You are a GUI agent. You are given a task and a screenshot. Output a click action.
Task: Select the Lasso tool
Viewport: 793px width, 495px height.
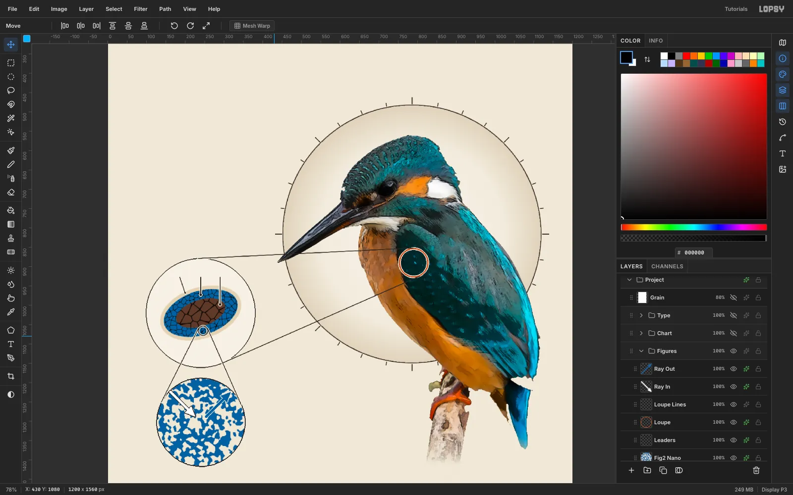click(11, 91)
